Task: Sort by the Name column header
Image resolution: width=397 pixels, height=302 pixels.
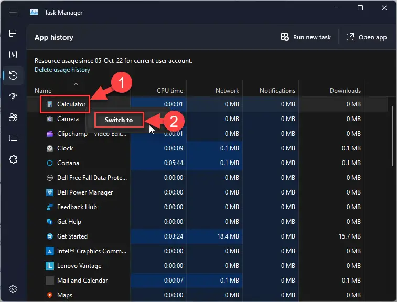Action: [43, 91]
